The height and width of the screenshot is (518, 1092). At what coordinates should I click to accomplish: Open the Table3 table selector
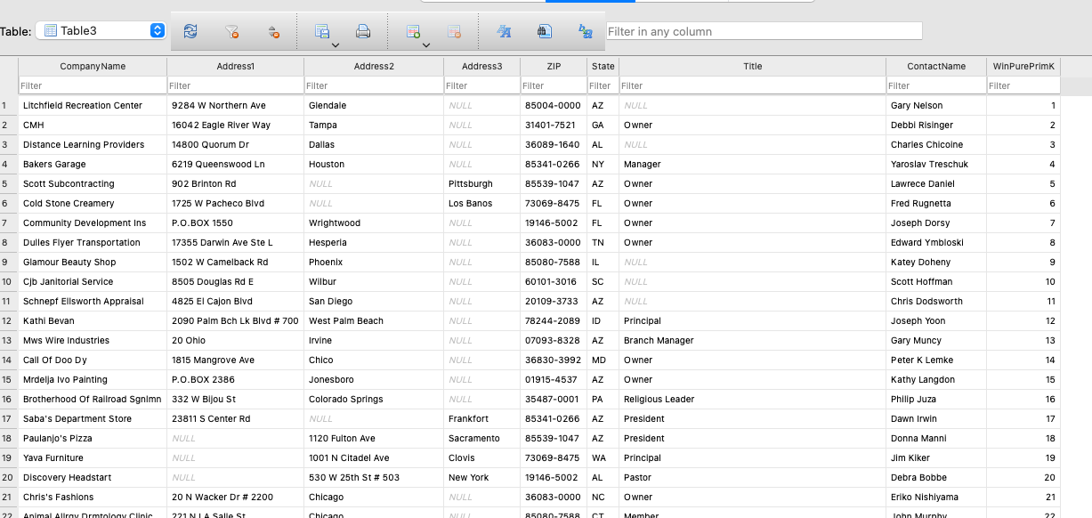pos(101,30)
